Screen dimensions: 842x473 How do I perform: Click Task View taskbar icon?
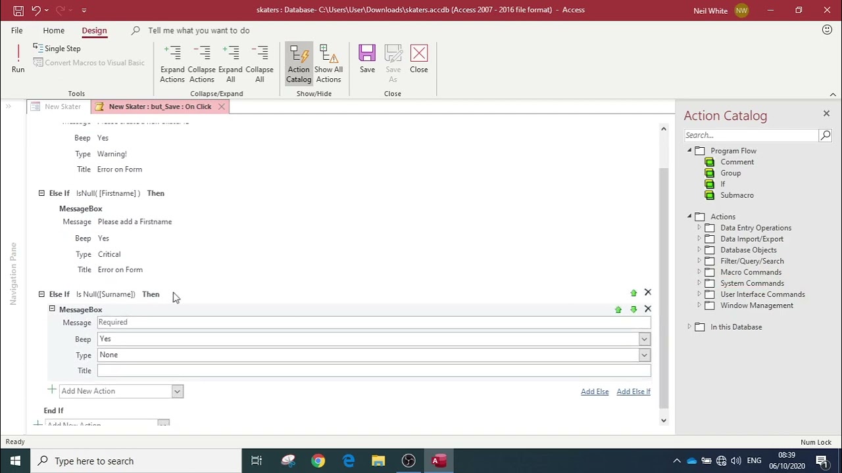pos(257,461)
